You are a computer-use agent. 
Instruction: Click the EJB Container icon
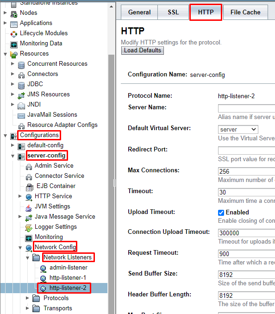point(30,187)
